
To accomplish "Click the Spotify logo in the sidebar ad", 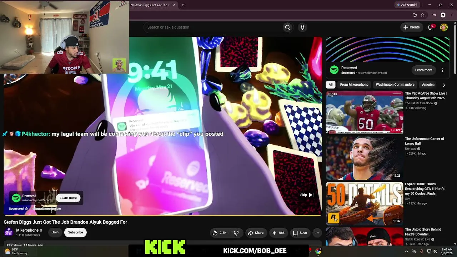I will 334,70.
